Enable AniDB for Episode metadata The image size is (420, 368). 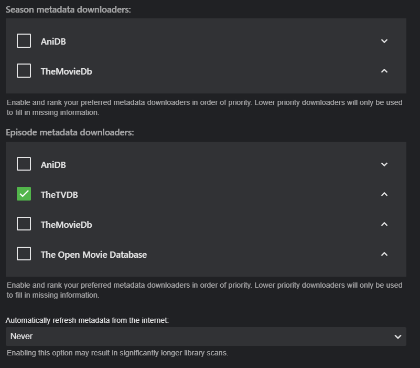point(24,164)
